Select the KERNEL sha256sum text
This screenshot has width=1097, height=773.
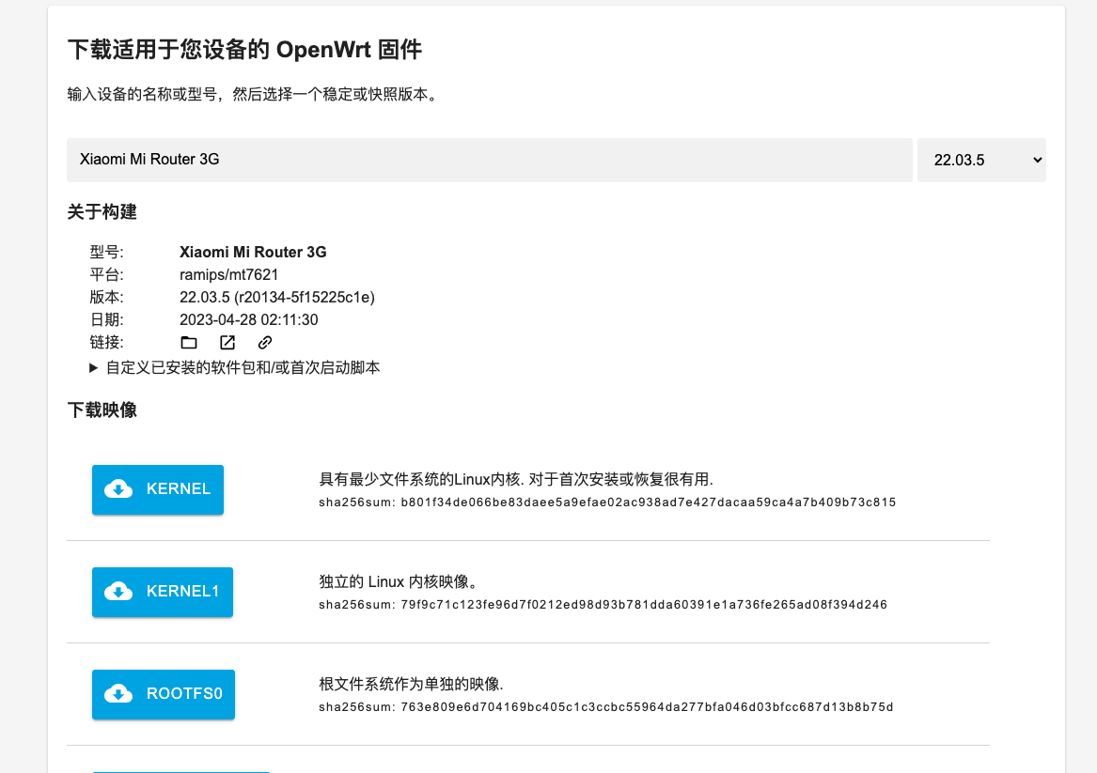click(x=607, y=502)
